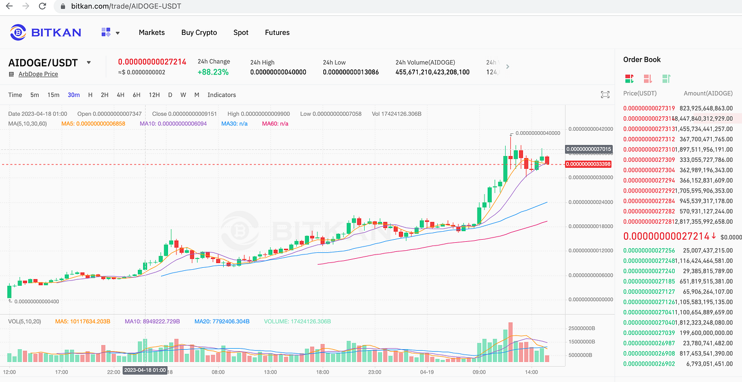Select bid price 0.00000000027039 in order book
This screenshot has width=742, height=382.
pos(649,333)
